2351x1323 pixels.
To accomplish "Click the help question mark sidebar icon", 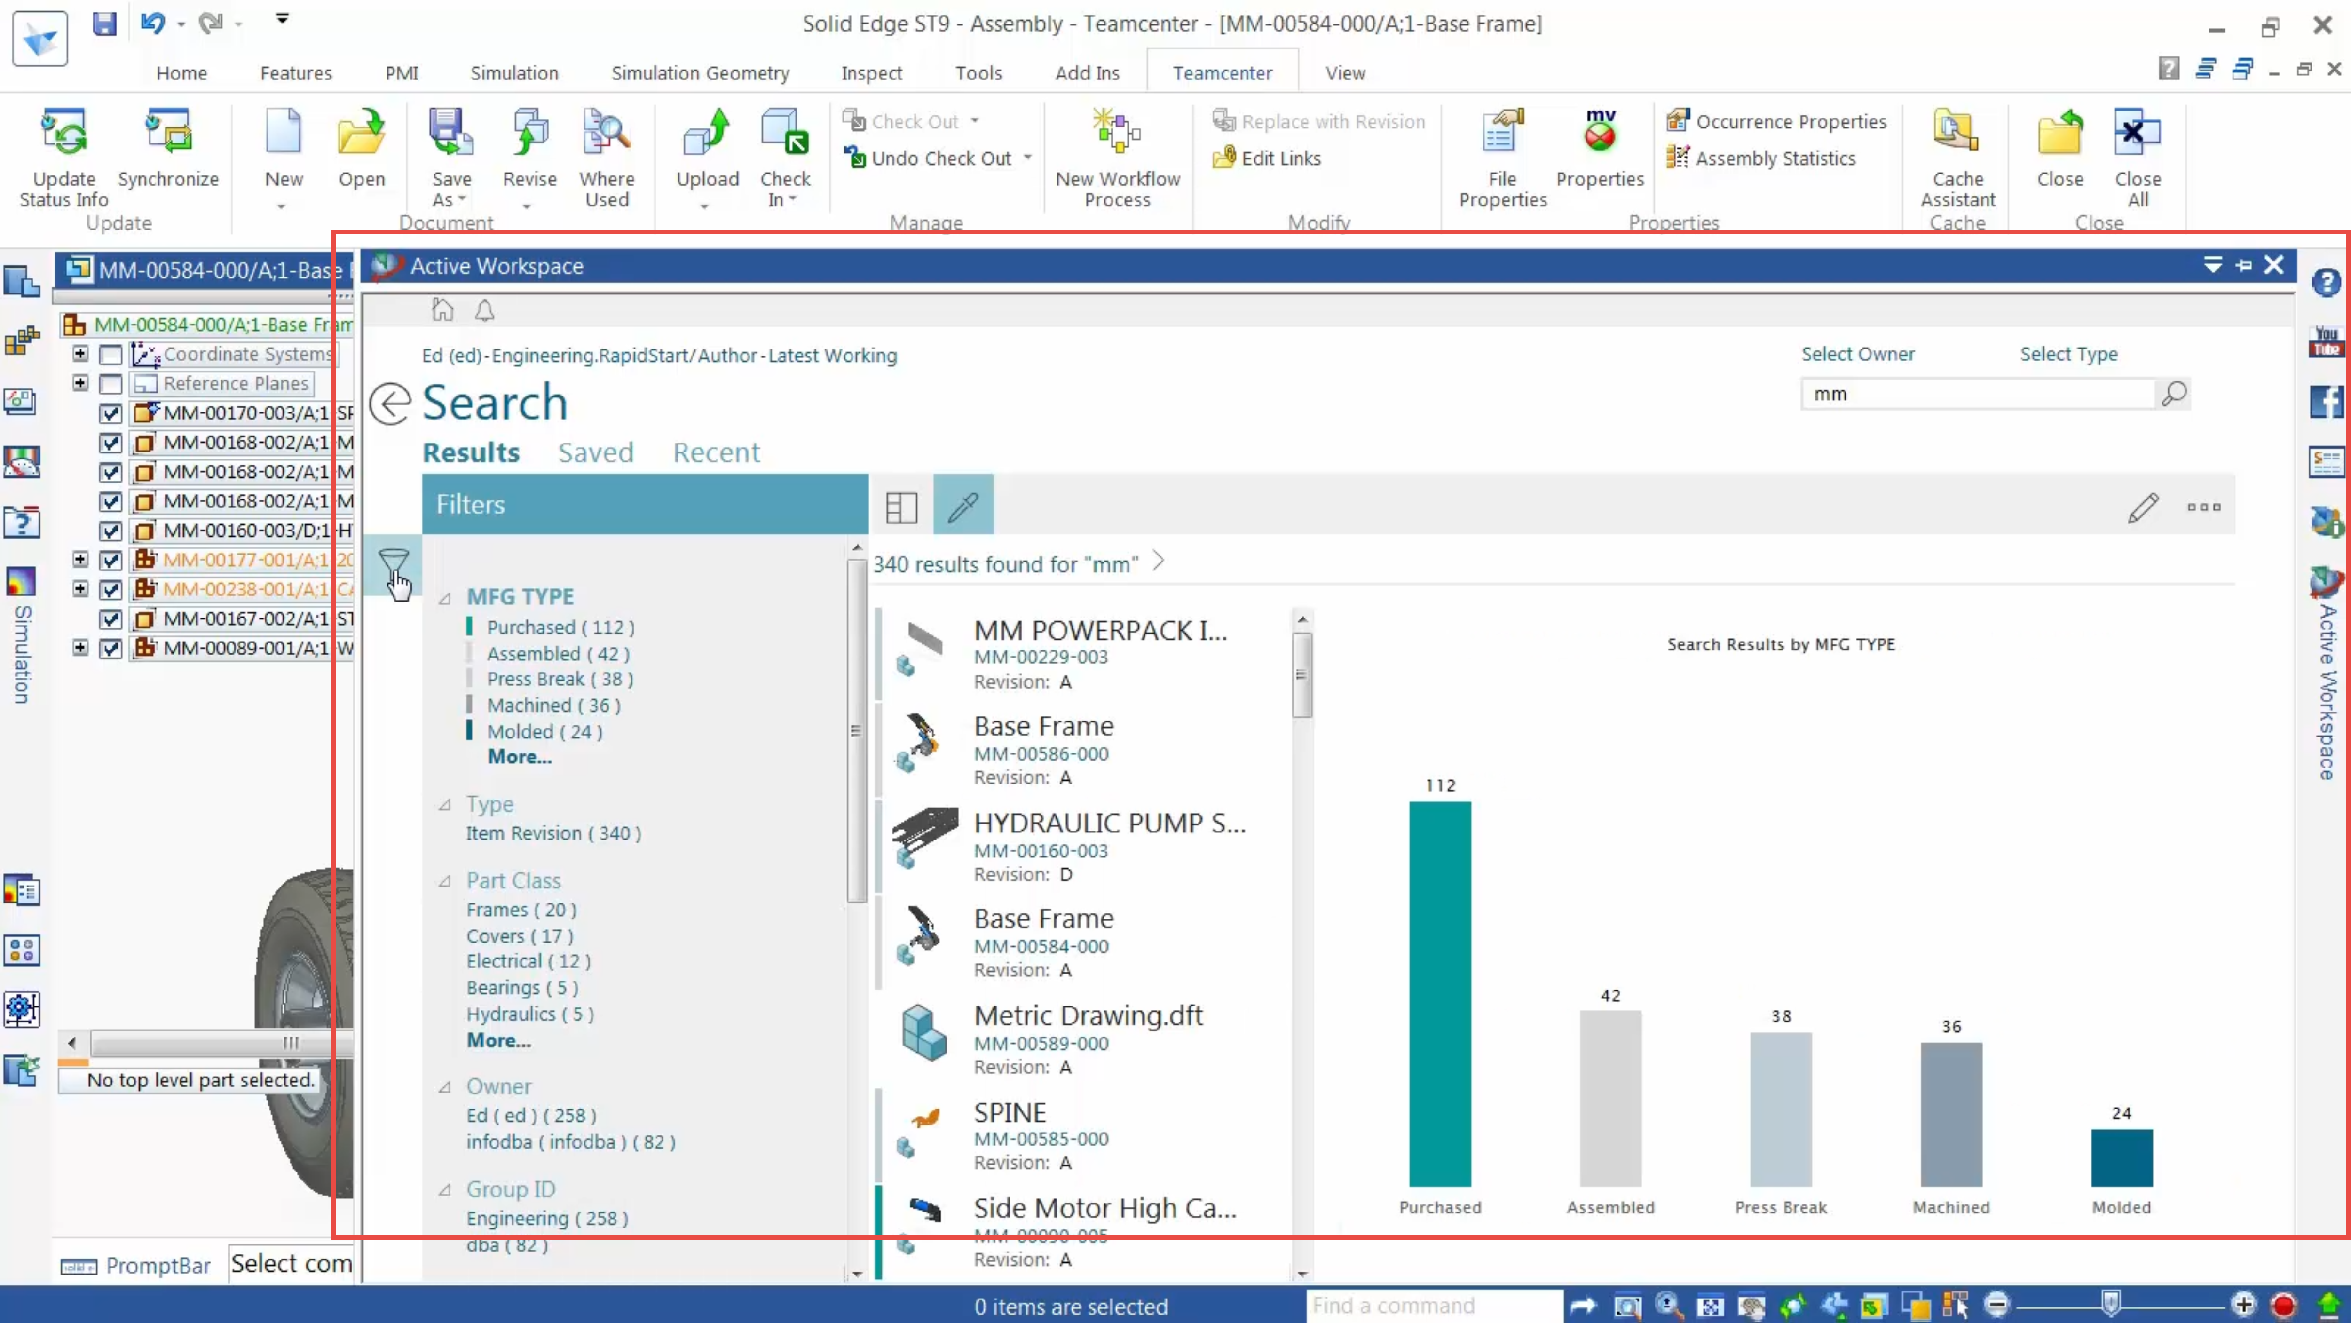I will (2327, 282).
